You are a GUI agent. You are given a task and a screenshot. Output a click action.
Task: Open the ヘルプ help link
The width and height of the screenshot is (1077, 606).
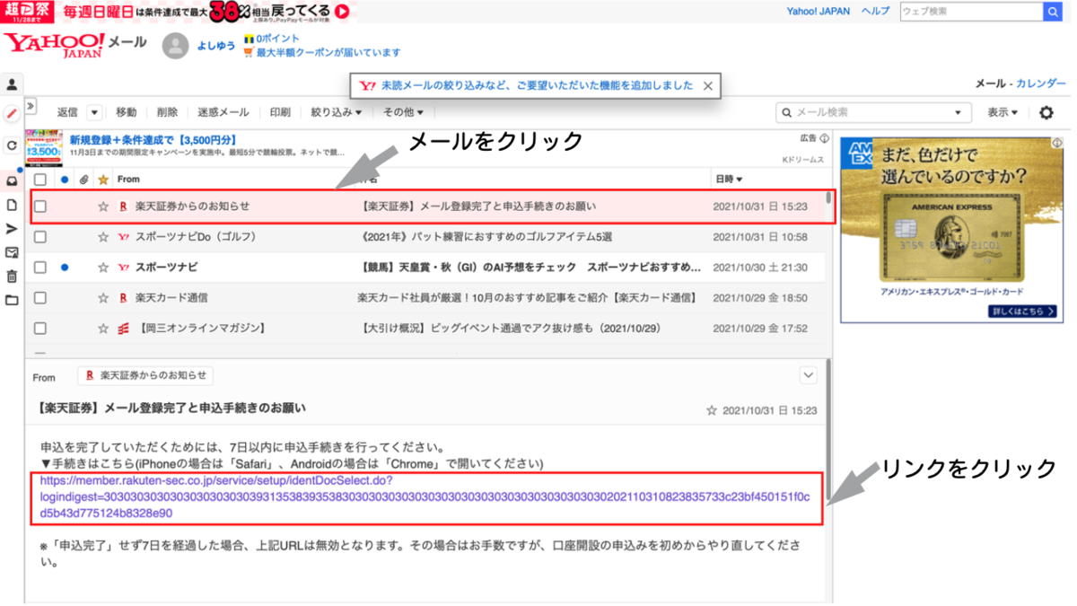click(x=875, y=12)
